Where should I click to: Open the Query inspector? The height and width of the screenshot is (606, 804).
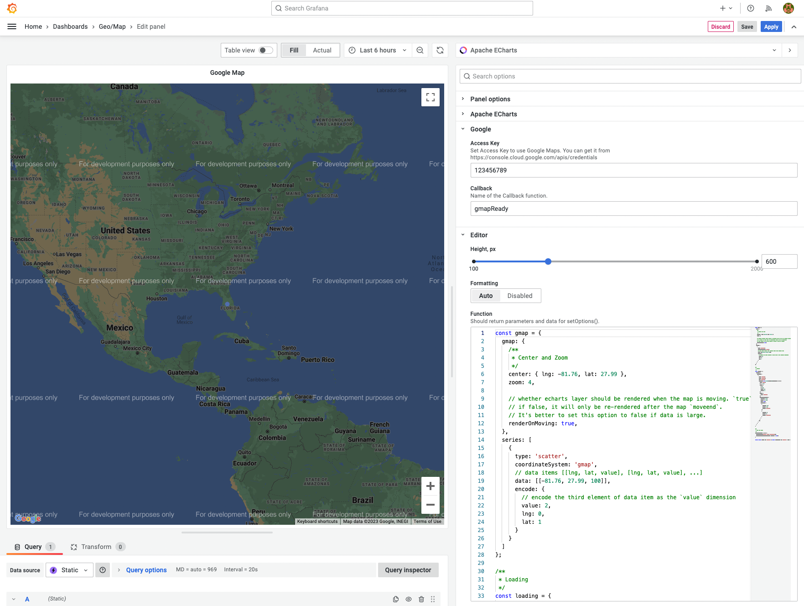(407, 570)
